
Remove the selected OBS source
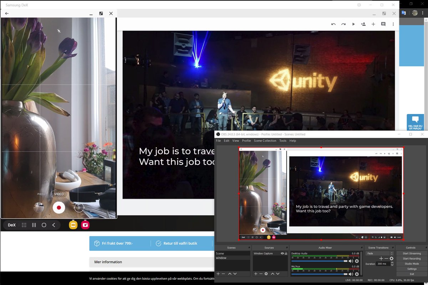(x=261, y=274)
